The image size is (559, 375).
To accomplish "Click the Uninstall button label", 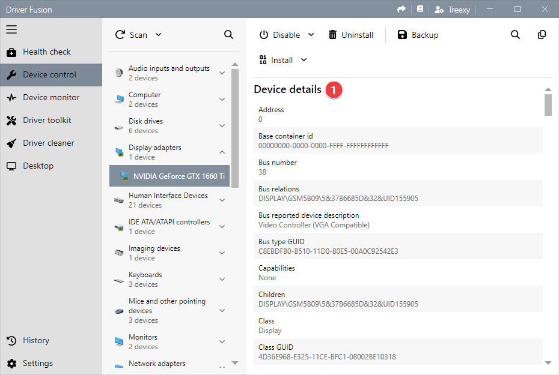I will (357, 35).
